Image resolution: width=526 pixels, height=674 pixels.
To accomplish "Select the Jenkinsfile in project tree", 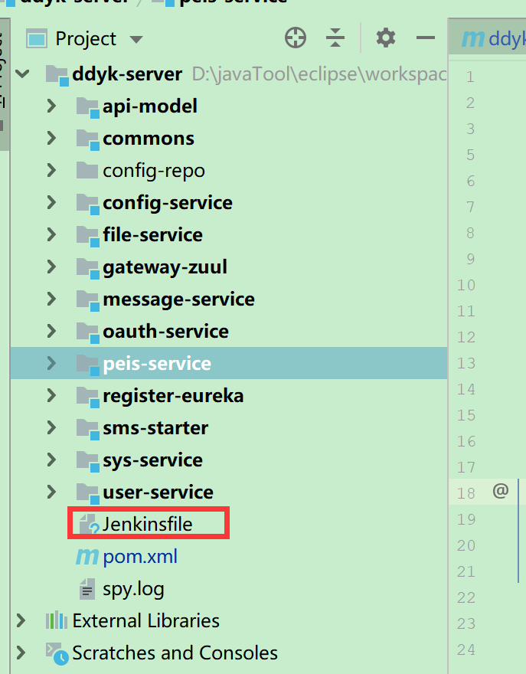I will (147, 525).
